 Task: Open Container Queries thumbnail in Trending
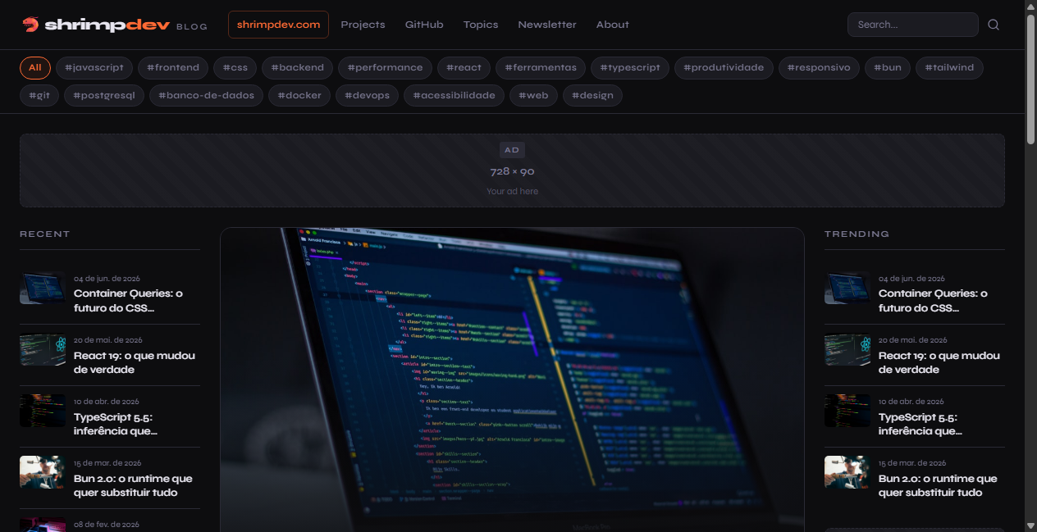click(x=847, y=288)
